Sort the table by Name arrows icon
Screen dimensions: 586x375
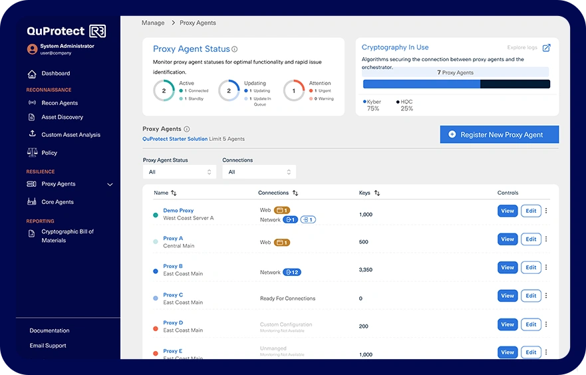click(x=174, y=193)
